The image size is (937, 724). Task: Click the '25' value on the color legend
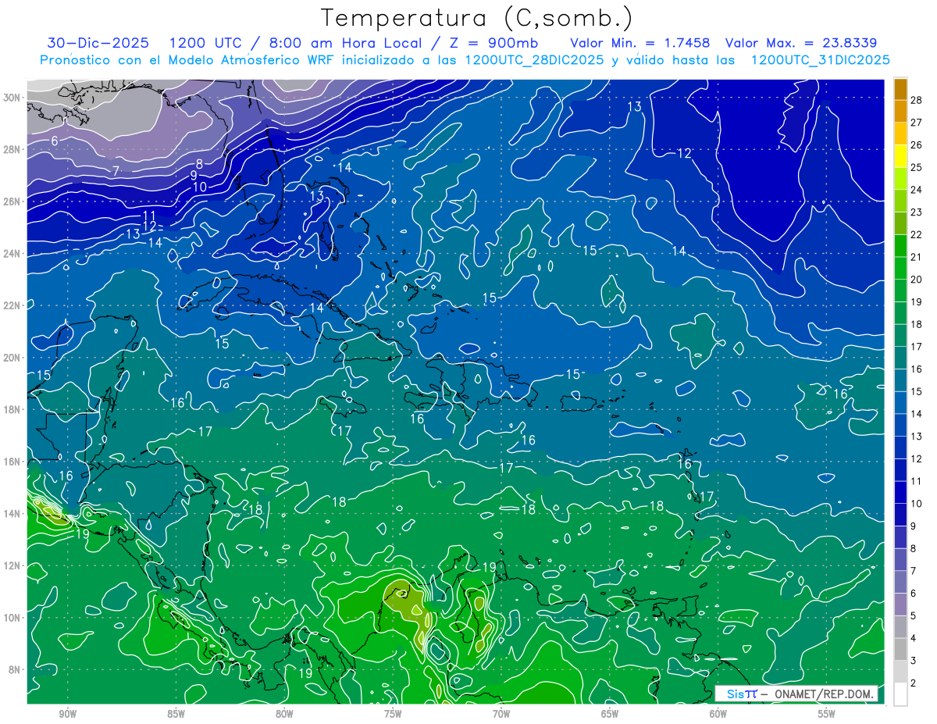917,166
